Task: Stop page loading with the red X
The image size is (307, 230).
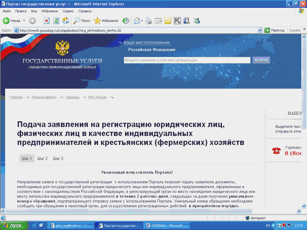Action: click(x=47, y=21)
